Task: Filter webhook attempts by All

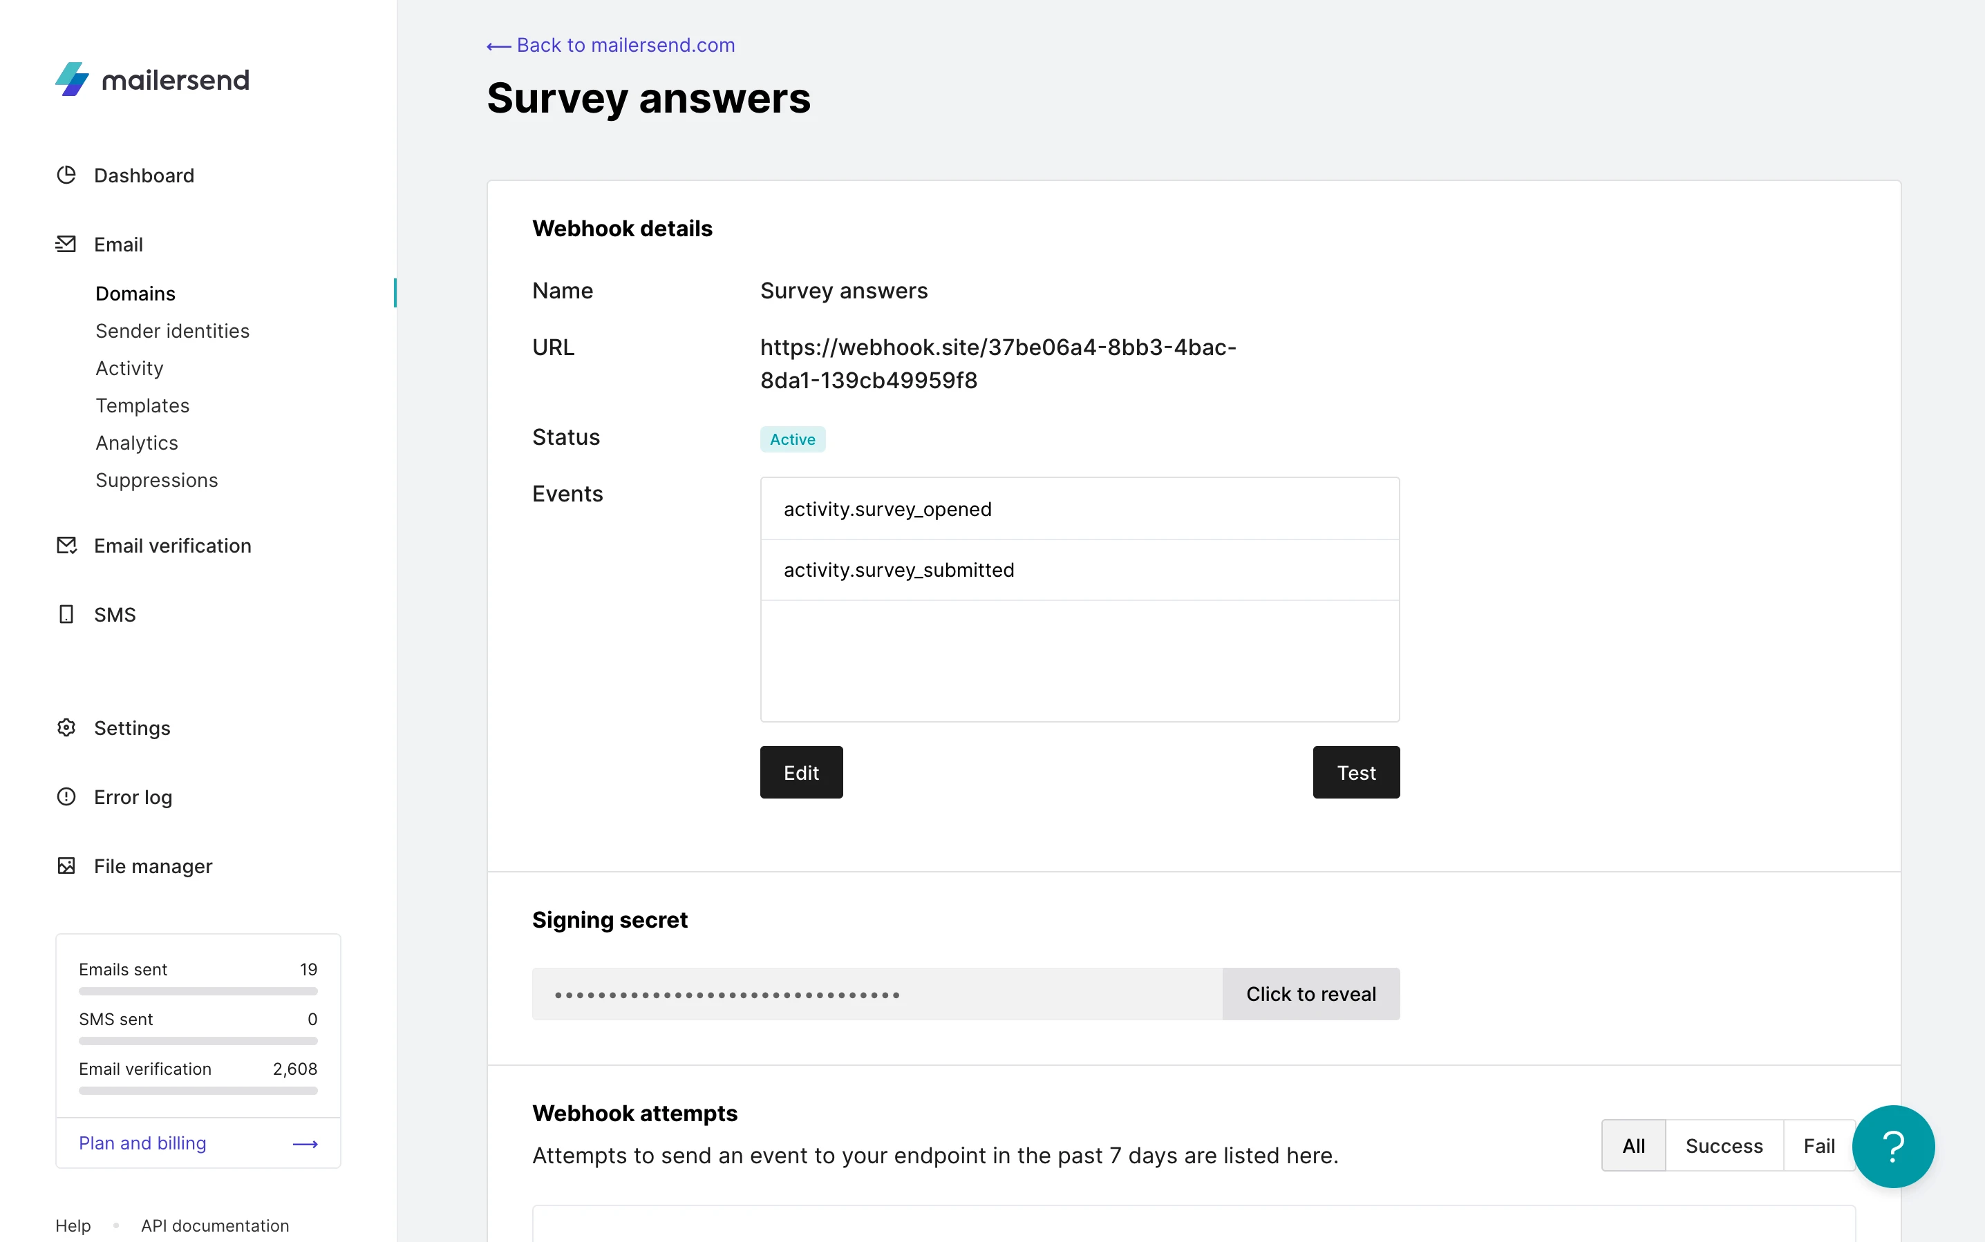Action: tap(1633, 1146)
